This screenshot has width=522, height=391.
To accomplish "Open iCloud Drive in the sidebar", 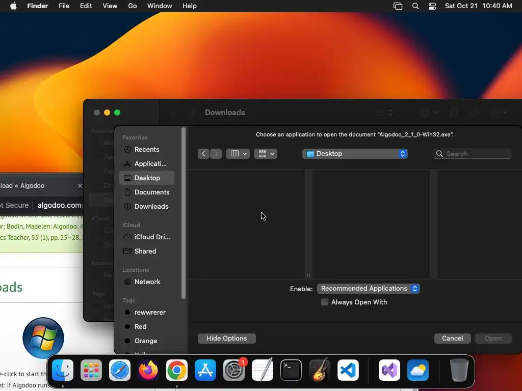I will point(146,237).
